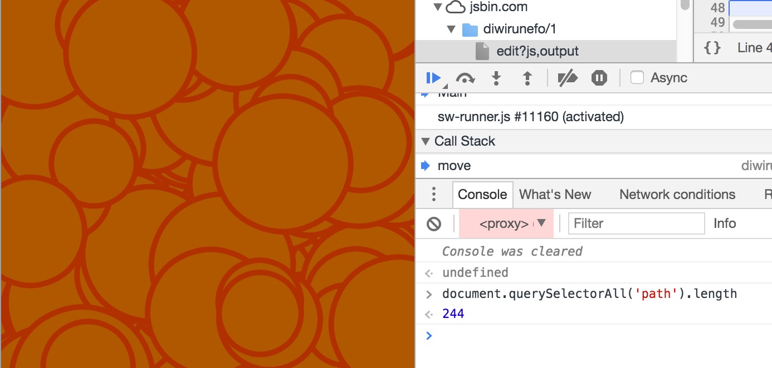
Task: Enable the Async checkbox
Action: point(637,78)
